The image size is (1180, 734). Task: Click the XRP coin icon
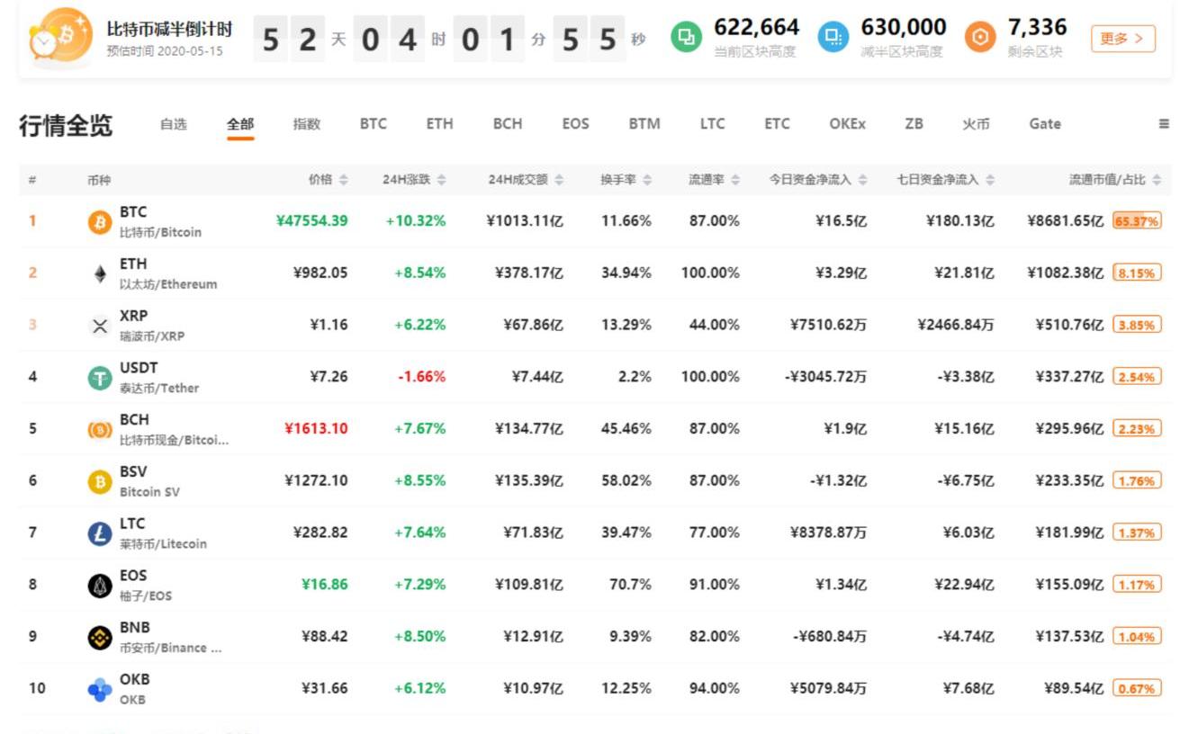click(x=100, y=327)
